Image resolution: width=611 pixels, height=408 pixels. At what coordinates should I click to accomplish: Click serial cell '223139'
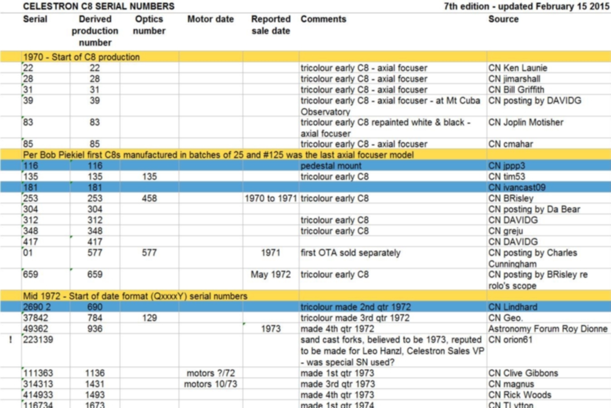(38, 340)
